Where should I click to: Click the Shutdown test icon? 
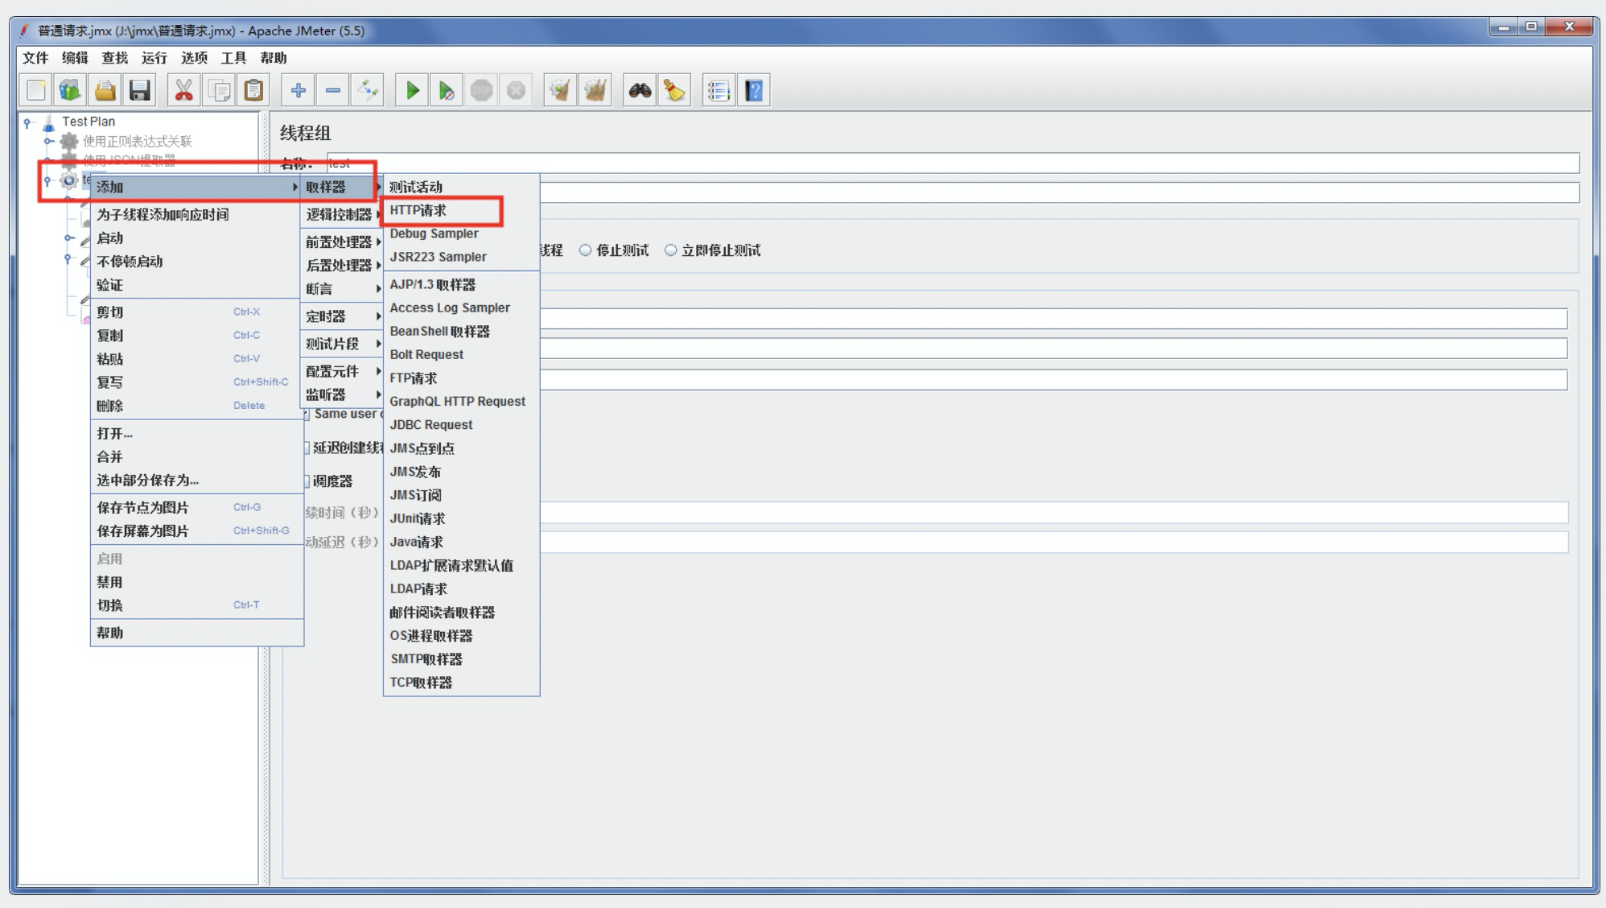pyautogui.click(x=516, y=90)
